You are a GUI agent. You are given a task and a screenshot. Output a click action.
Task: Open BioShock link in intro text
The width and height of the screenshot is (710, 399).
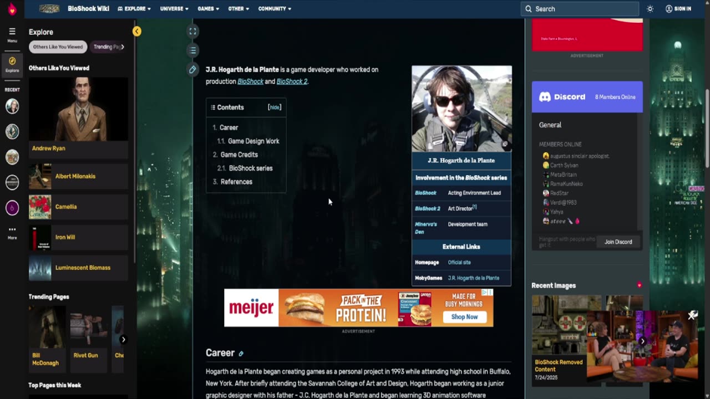pos(250,81)
